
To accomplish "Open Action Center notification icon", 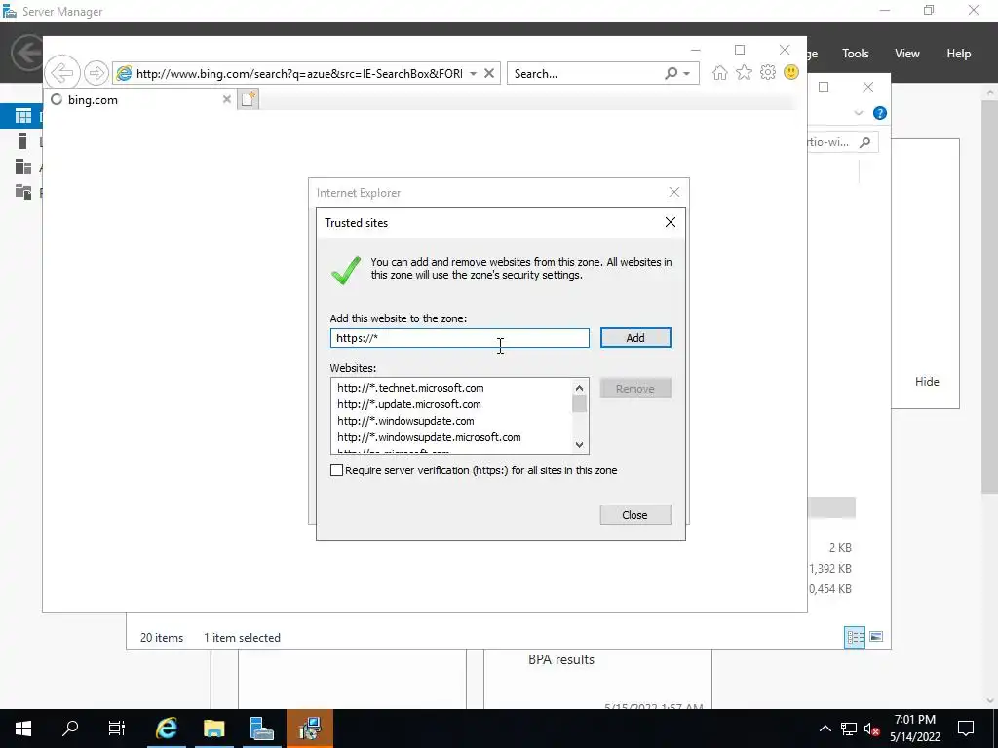I will click(966, 729).
